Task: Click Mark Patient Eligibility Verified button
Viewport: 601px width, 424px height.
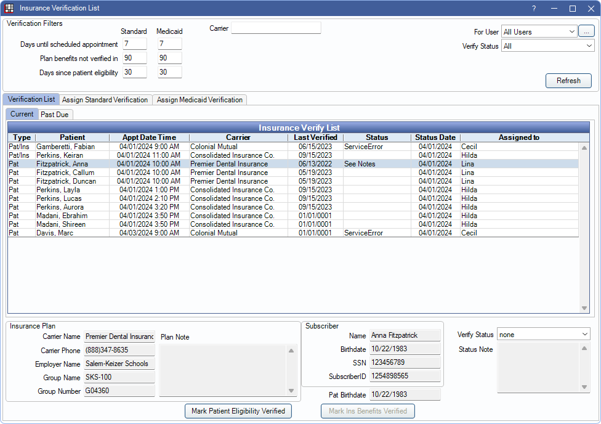Action: coord(238,411)
